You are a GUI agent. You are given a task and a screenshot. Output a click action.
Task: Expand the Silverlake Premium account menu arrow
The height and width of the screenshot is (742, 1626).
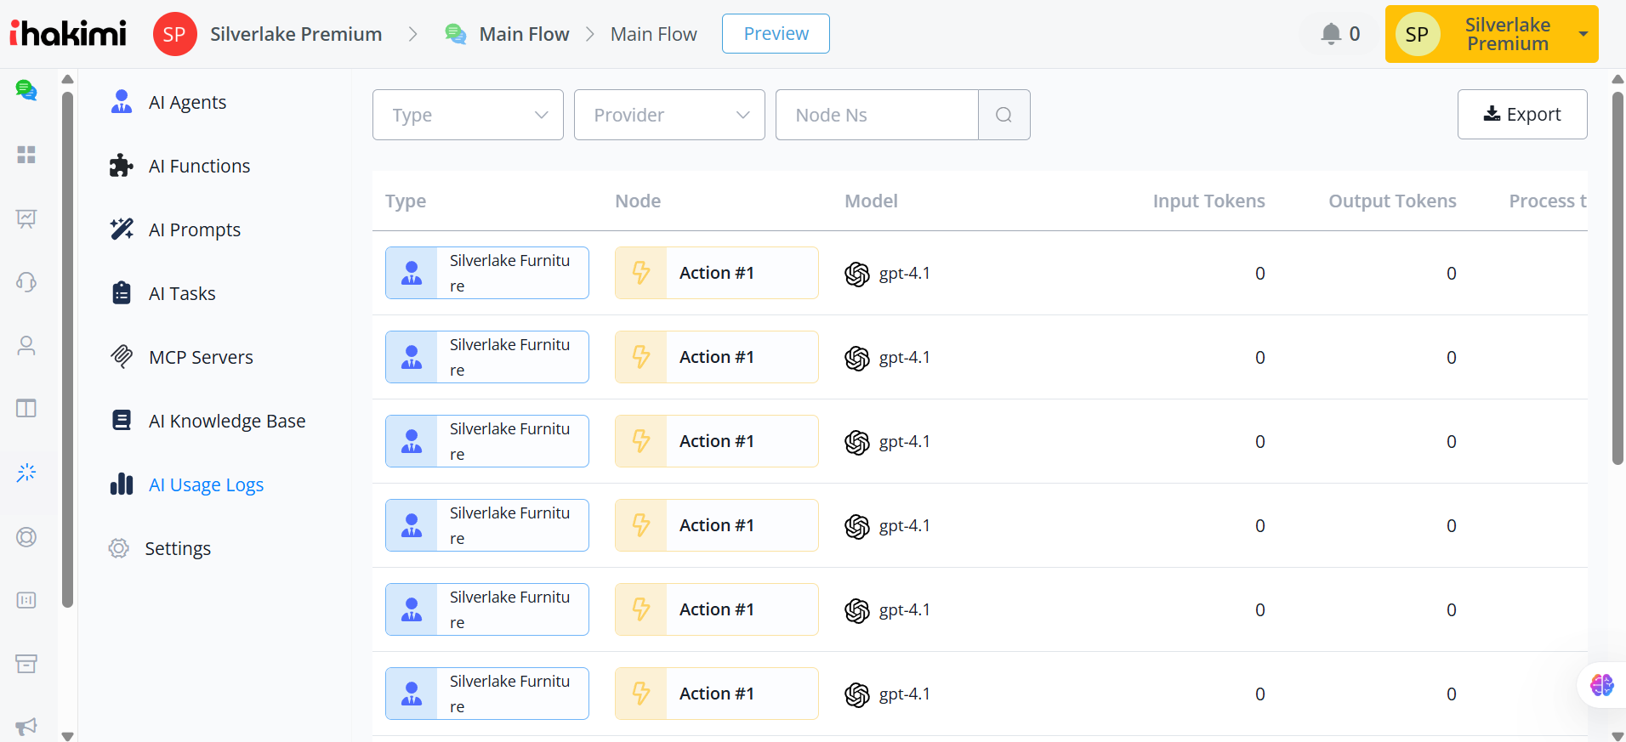(x=1583, y=34)
